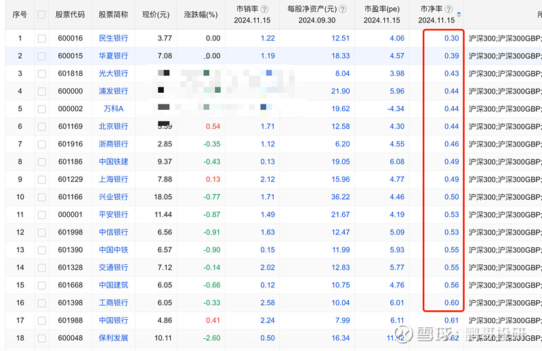This screenshot has width=542, height=351.
Task: Check the box for row 交通银行
Action: click(x=41, y=268)
